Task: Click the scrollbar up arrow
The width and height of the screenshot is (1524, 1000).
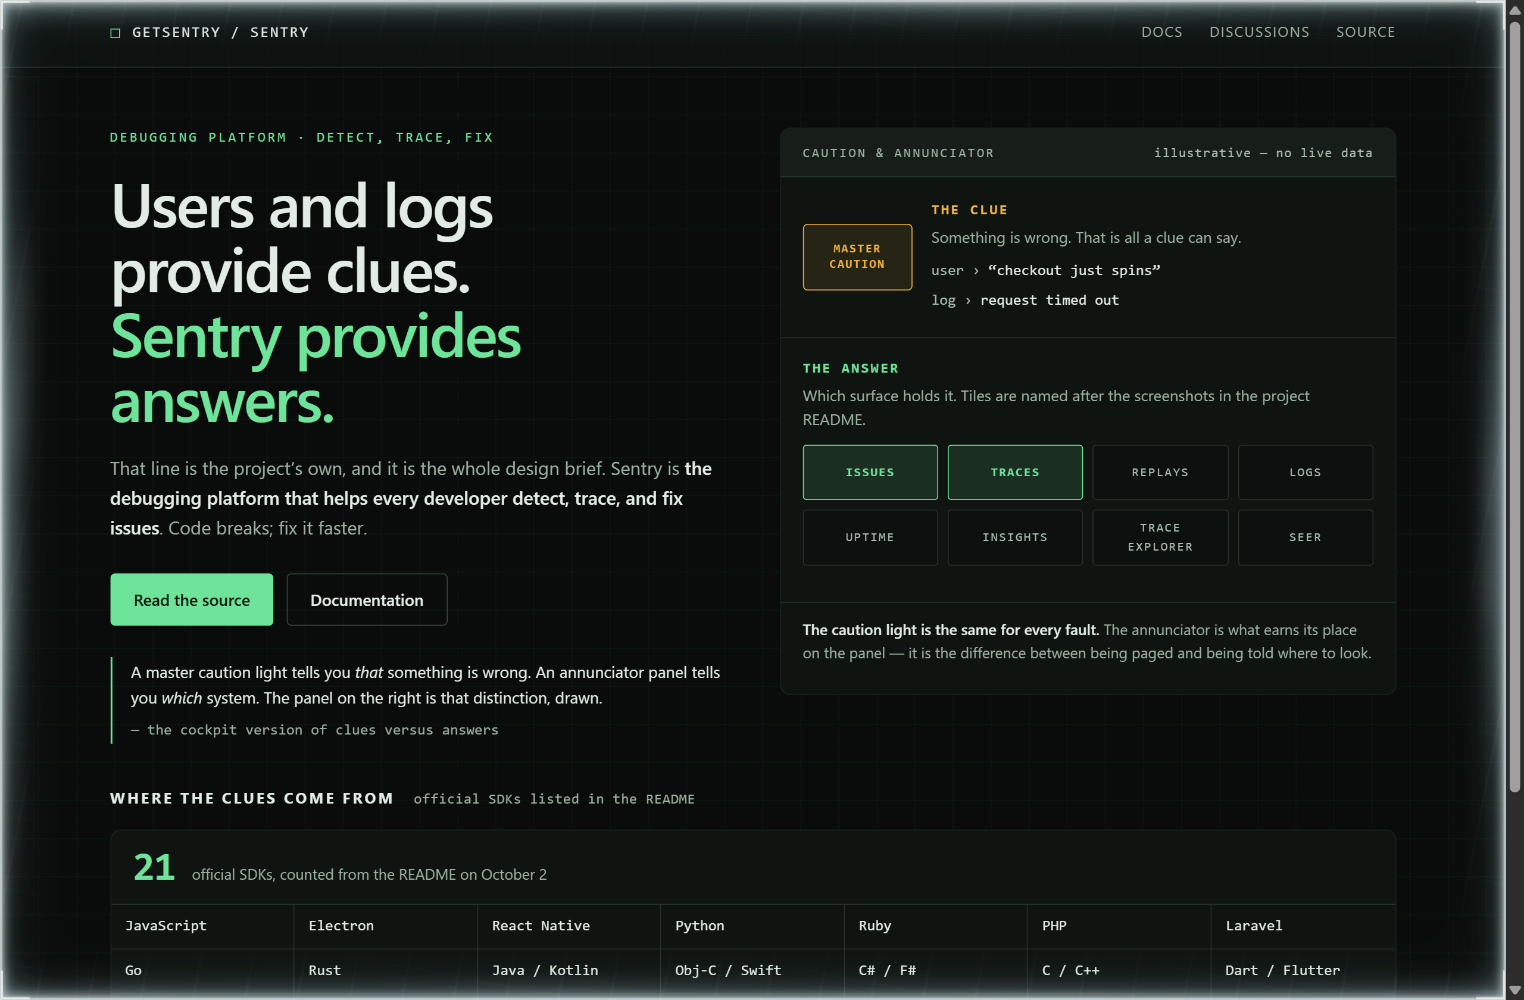Action: click(1514, 10)
